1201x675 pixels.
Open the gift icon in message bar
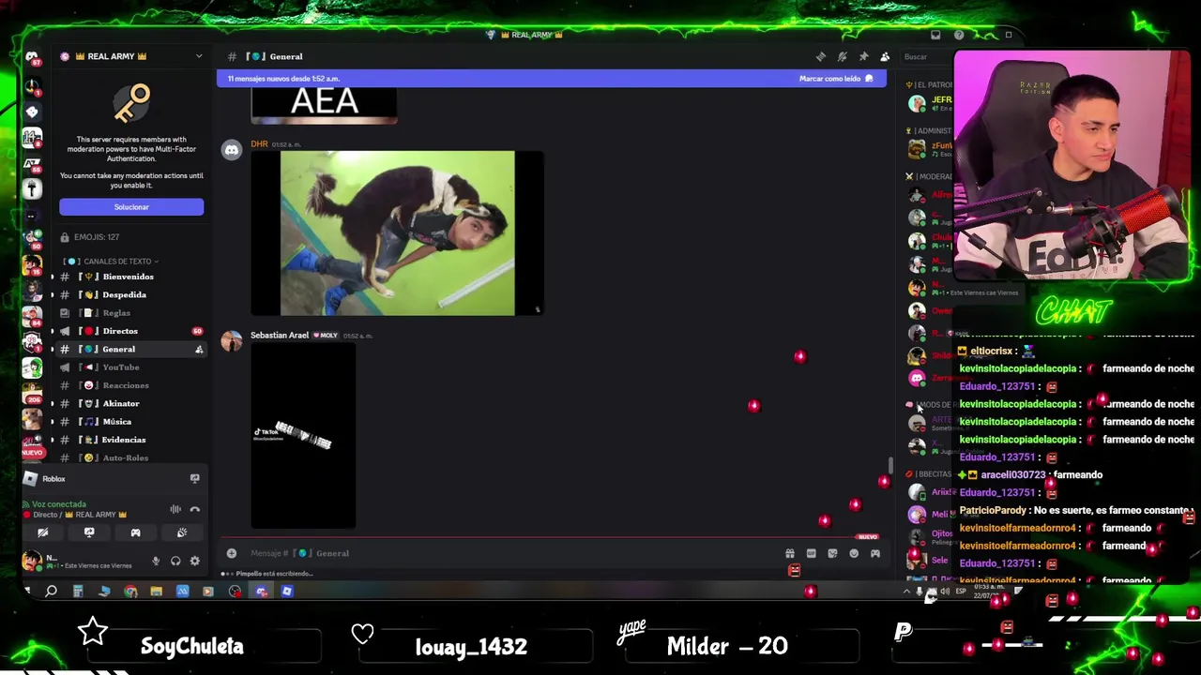coord(790,553)
